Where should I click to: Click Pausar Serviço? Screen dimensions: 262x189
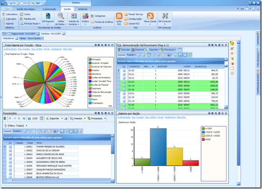coord(134,14)
